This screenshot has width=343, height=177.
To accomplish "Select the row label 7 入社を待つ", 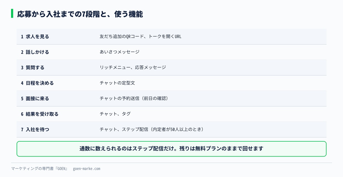I will (35, 129).
